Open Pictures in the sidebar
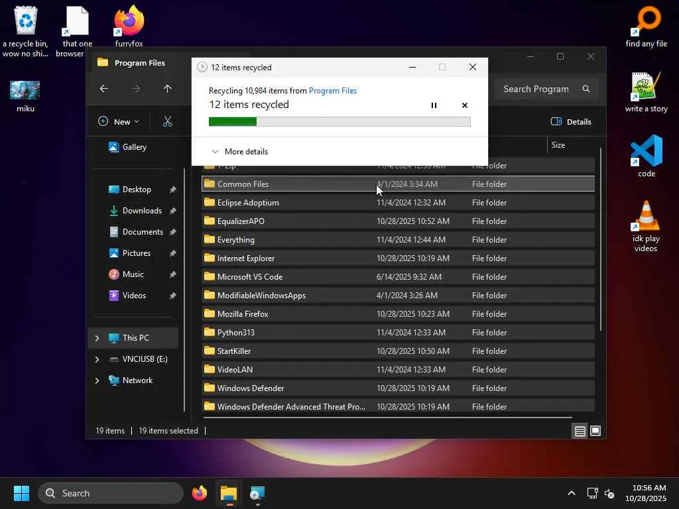This screenshot has width=679, height=509. coord(137,253)
